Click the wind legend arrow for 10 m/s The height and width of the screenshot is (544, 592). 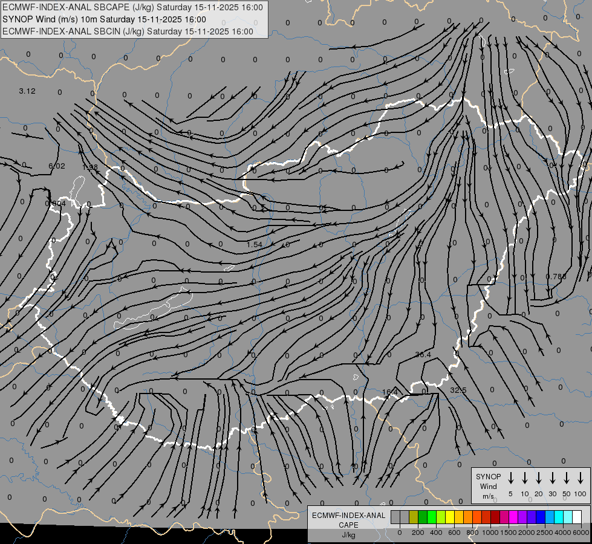(524, 478)
